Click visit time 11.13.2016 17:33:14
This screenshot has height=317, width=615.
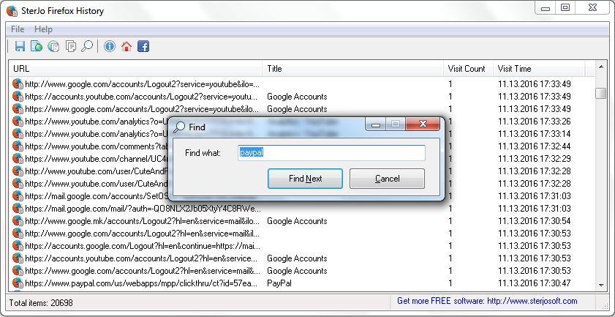(535, 133)
